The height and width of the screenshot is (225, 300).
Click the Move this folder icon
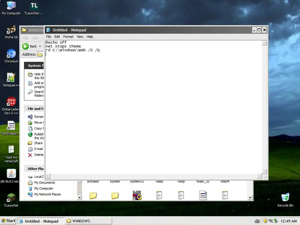tap(30, 123)
